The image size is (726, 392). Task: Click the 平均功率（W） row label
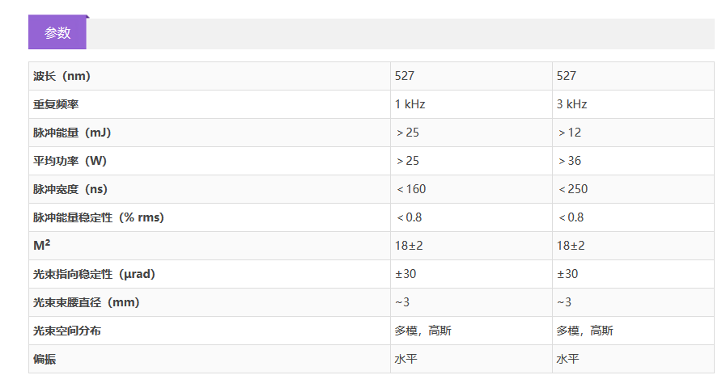click(x=70, y=161)
